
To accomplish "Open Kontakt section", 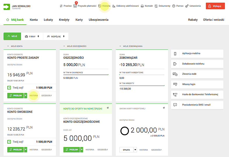I will [x=147, y=6].
